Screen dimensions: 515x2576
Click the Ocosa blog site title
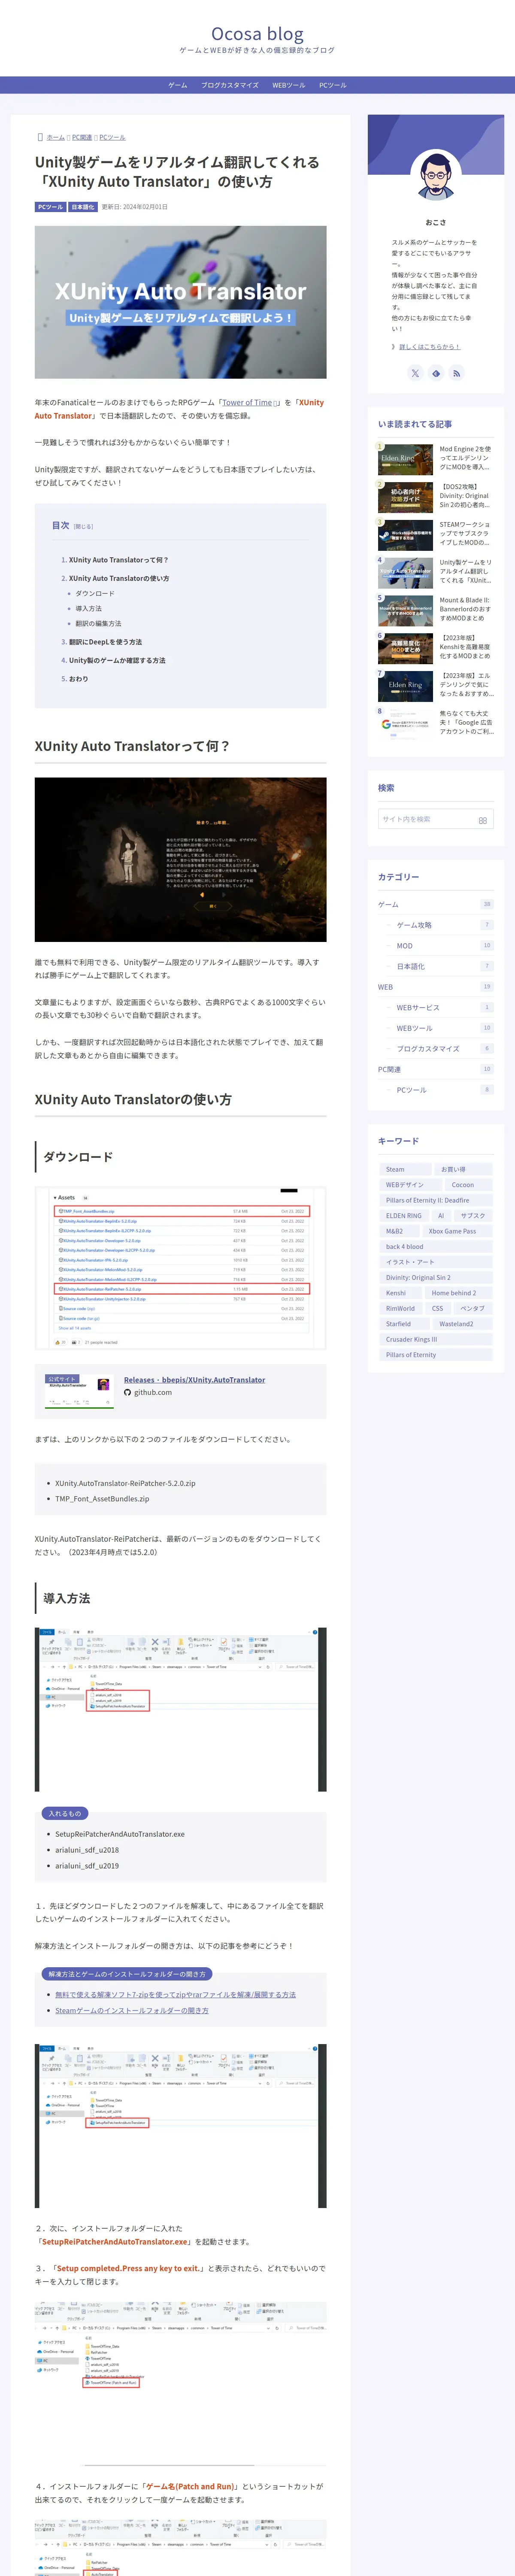[257, 33]
